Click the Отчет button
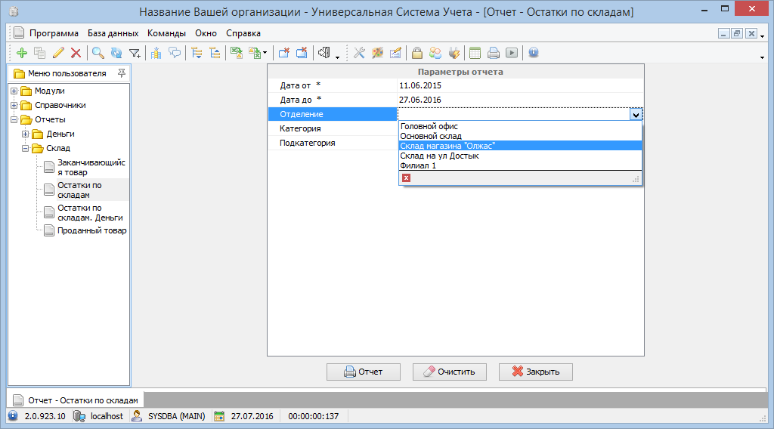This screenshot has height=429, width=774. pyautogui.click(x=362, y=372)
